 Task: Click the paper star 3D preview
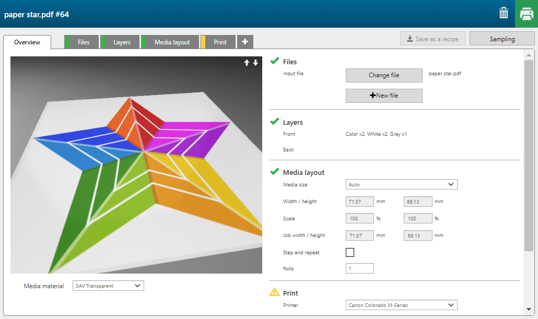point(136,165)
